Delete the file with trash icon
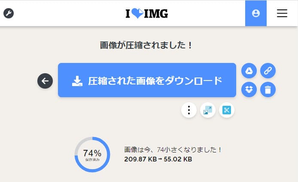 (x=268, y=90)
